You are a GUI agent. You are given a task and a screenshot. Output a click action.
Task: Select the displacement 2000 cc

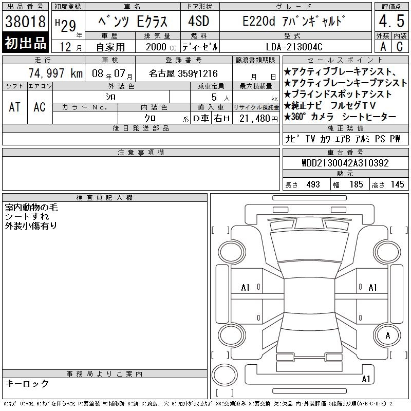[161, 47]
